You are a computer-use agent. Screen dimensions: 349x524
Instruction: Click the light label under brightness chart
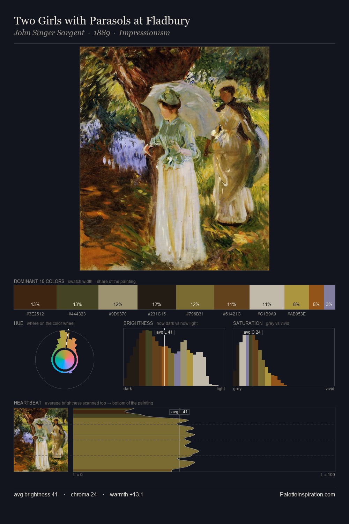tap(221, 389)
